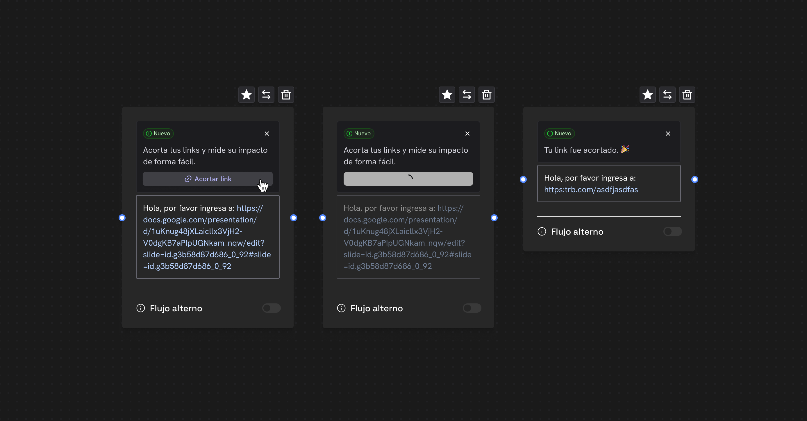Open the https:trb.com/asdfjasdfas shortened link
Viewport: 807px width, 421px height.
591,190
